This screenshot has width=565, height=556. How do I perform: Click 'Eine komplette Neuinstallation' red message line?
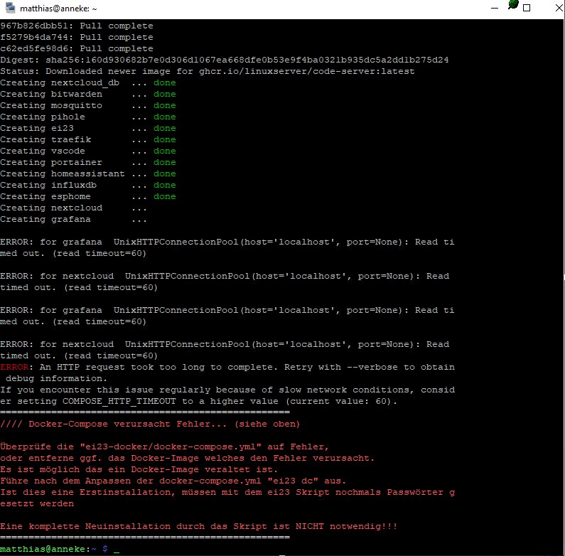198,526
